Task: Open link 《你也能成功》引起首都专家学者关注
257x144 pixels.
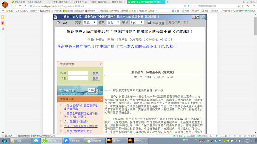Action: (81, 107)
